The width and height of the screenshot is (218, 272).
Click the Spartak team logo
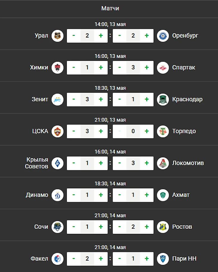tap(163, 67)
